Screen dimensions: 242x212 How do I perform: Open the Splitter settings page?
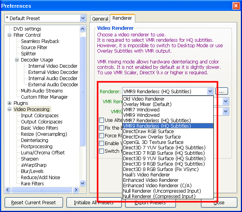pos(28,53)
